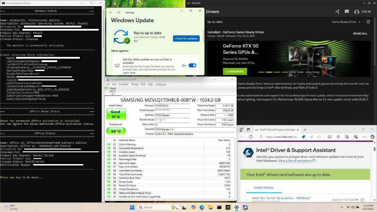Click the Settings back arrow
Viewport: 377px width, 212px height.
tap(111, 12)
